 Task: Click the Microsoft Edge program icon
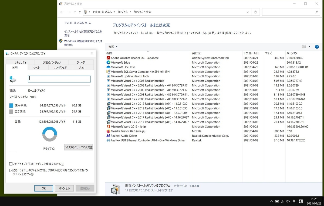coord(108,63)
